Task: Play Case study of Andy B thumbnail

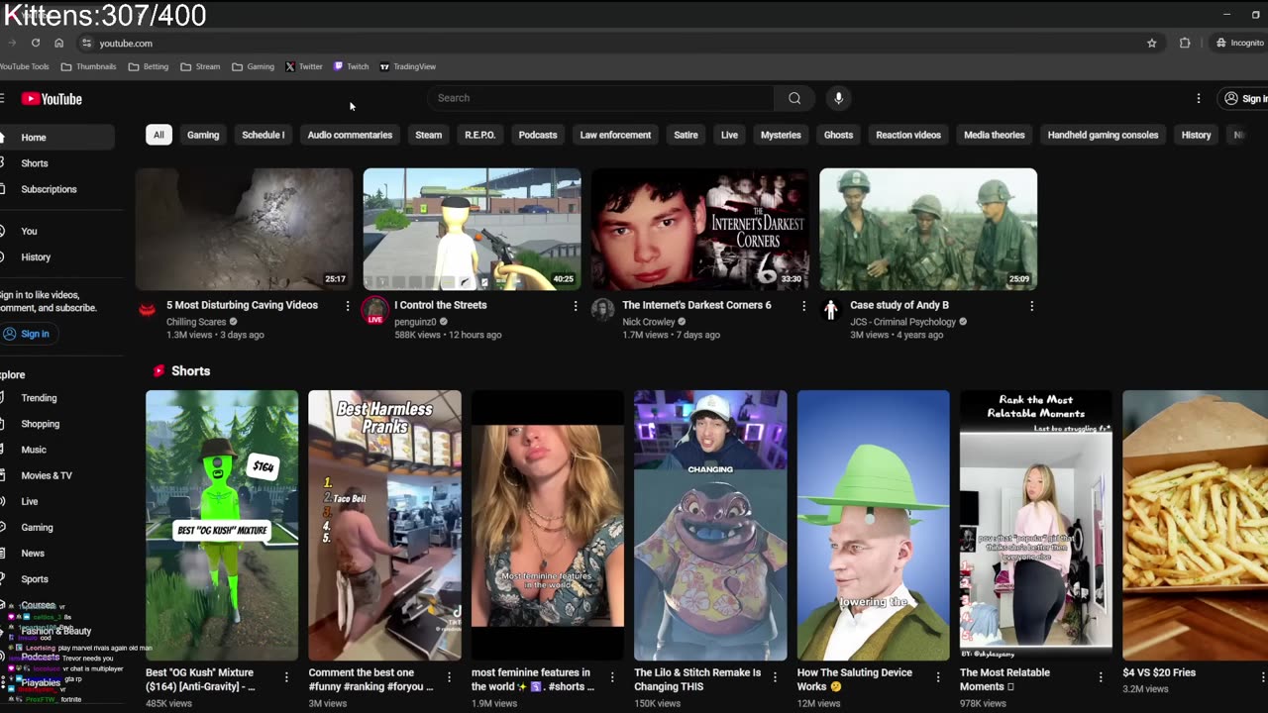Action: click(x=928, y=229)
